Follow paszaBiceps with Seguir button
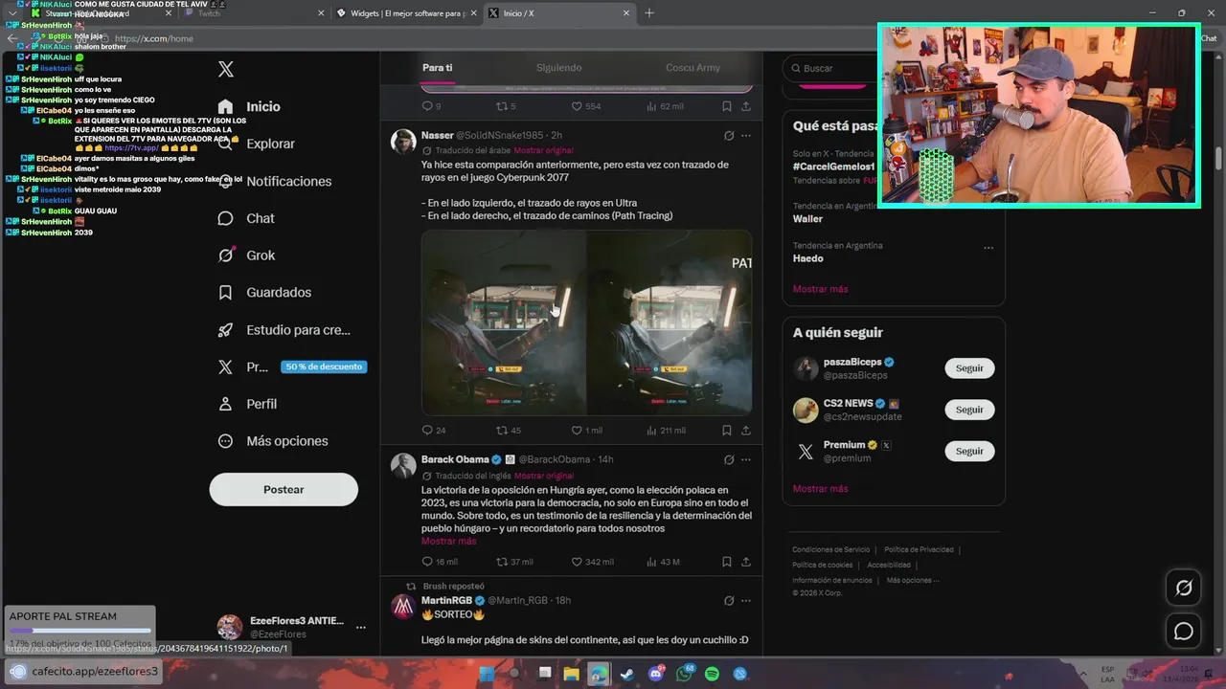 coord(969,368)
